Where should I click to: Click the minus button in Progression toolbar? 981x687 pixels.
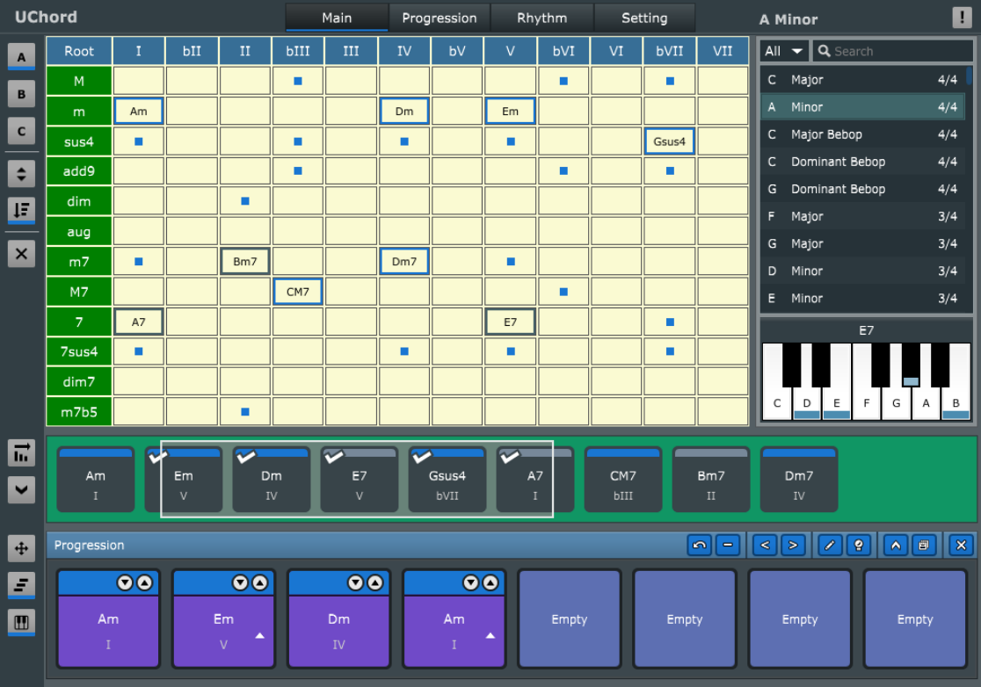point(728,545)
